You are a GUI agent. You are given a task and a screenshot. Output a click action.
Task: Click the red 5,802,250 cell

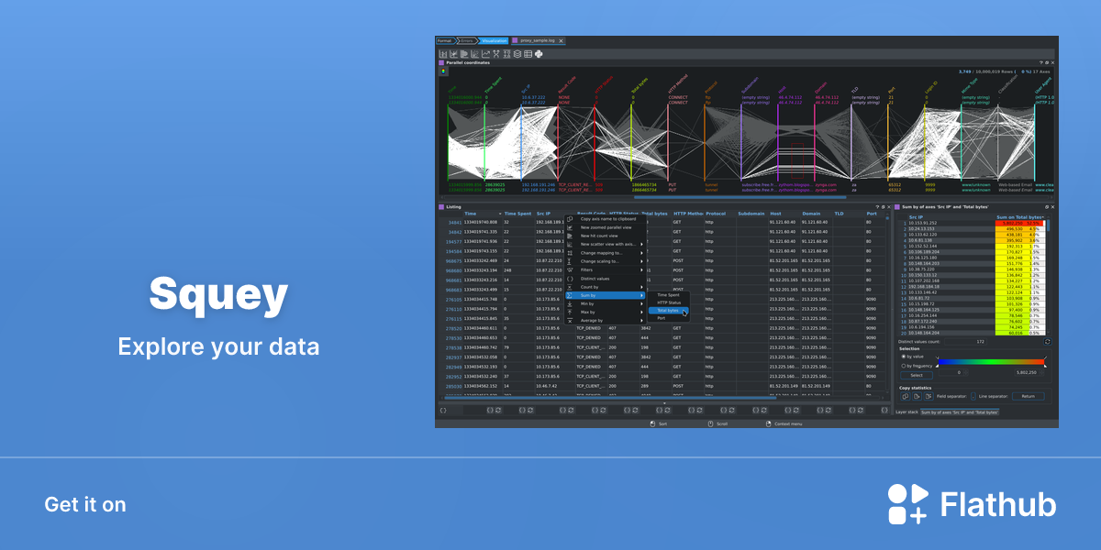point(1019,223)
